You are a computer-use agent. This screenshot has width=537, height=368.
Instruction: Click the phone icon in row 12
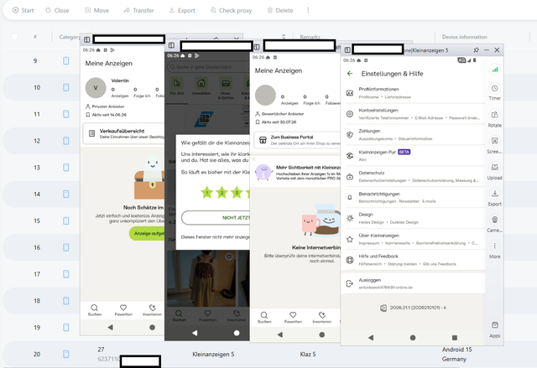65,141
